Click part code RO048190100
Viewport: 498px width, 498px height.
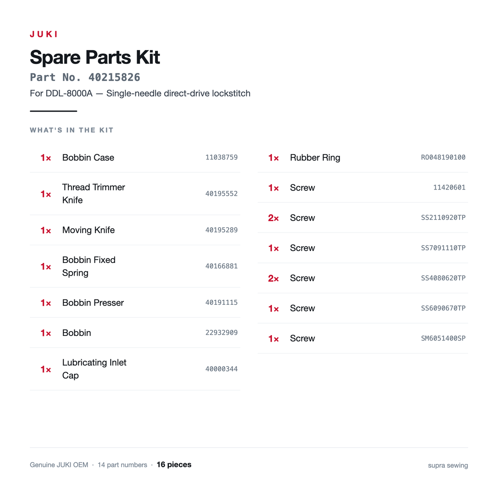(x=443, y=158)
